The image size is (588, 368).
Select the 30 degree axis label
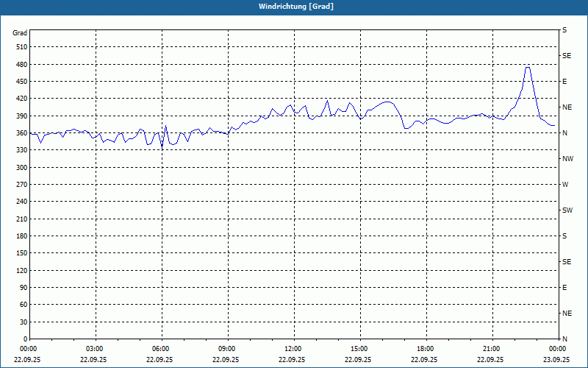(24, 322)
